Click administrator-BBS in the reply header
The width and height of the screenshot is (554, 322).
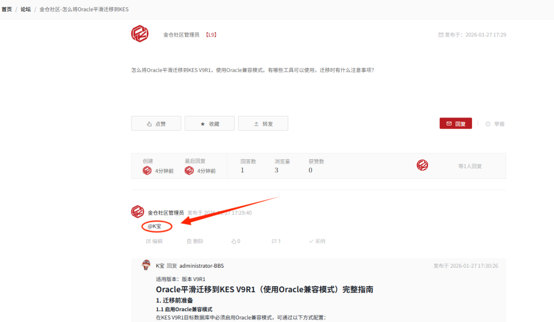pyautogui.click(x=202, y=266)
